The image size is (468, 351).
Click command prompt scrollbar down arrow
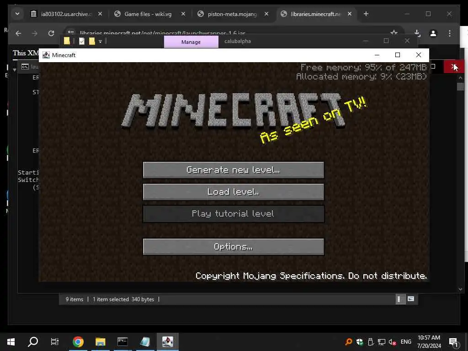coord(460,289)
